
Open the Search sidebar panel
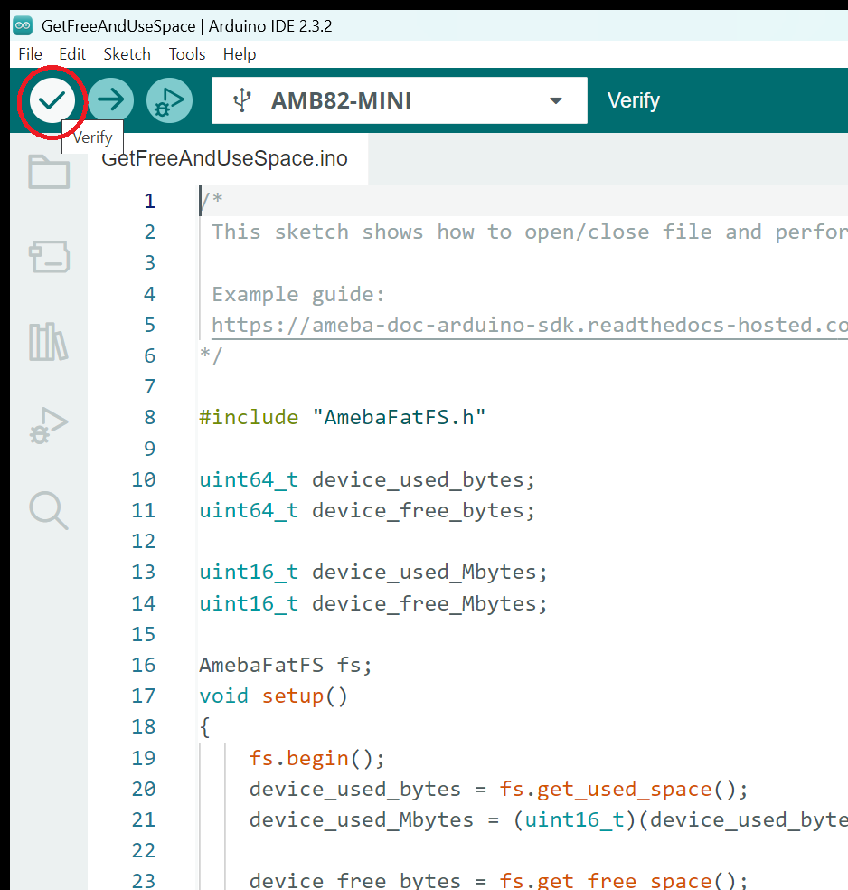click(x=49, y=510)
